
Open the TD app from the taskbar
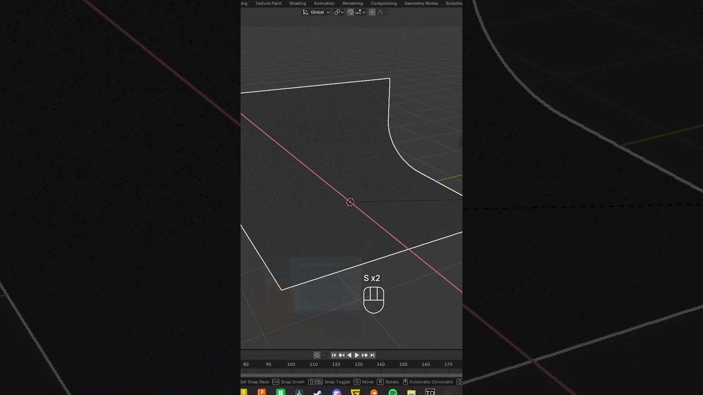(x=430, y=392)
